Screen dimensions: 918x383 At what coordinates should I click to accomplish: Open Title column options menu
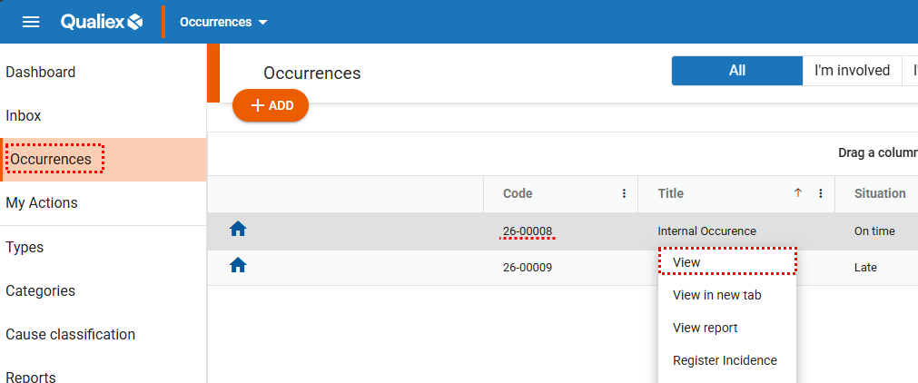click(820, 193)
